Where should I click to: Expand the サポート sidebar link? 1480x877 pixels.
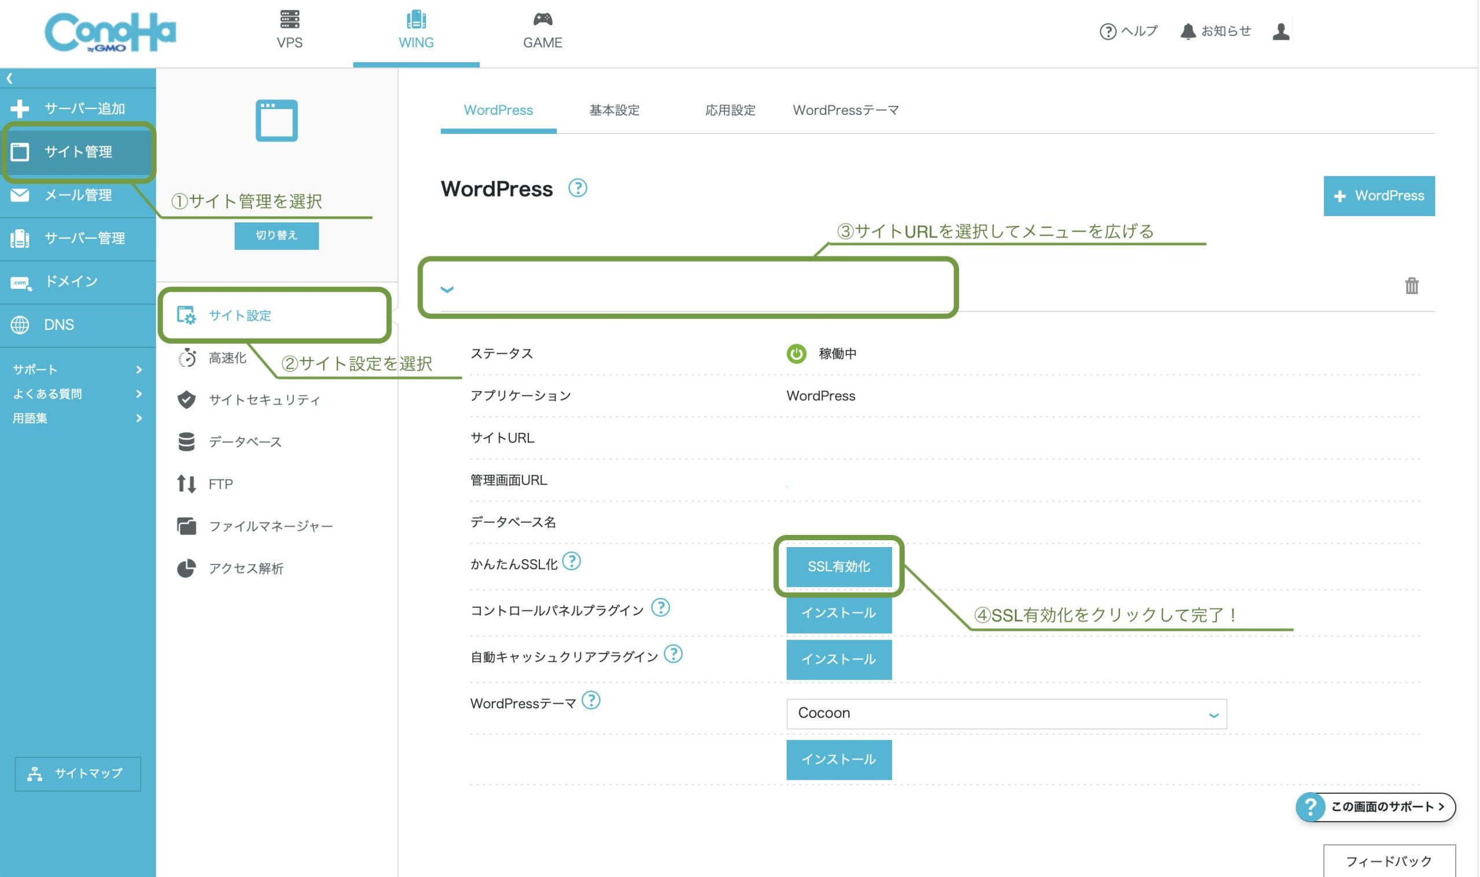[78, 369]
